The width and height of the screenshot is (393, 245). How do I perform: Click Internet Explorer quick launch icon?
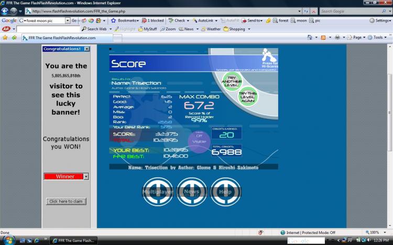tap(37, 240)
